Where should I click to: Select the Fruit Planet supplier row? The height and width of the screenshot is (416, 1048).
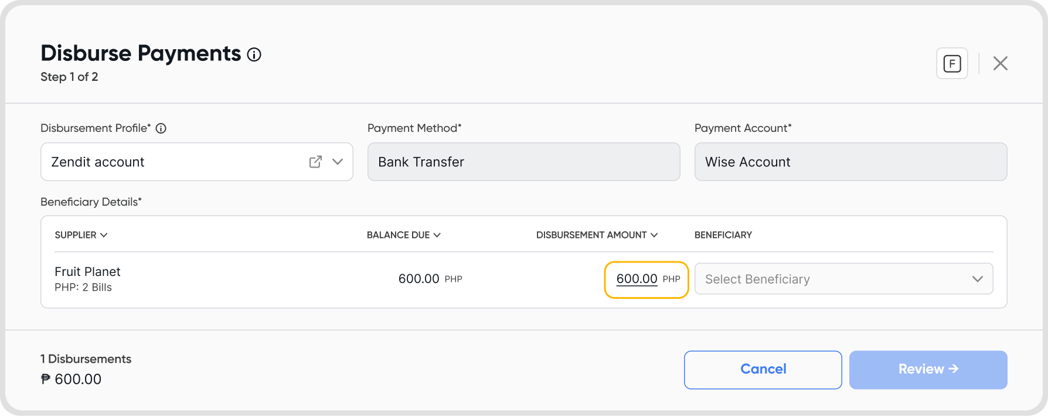coord(87,272)
